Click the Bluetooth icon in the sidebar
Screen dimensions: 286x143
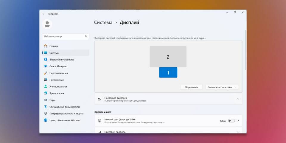tap(46, 60)
